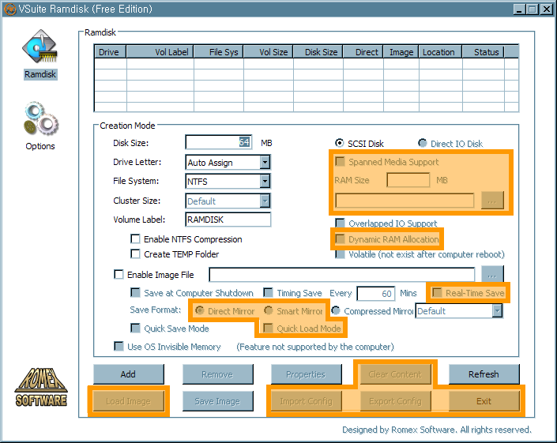The image size is (557, 443).
Task: Open the Ramdisk section icon
Action: coord(40,46)
